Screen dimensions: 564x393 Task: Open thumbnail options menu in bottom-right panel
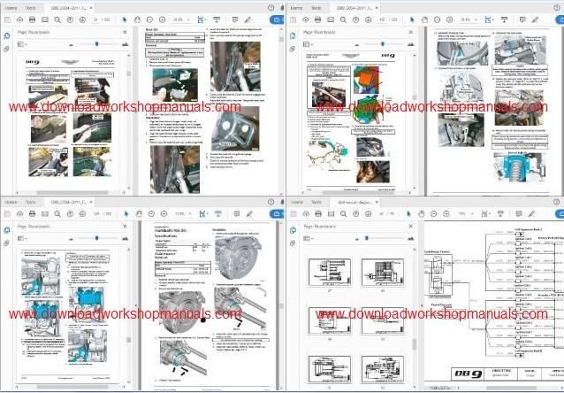pyautogui.click(x=309, y=238)
